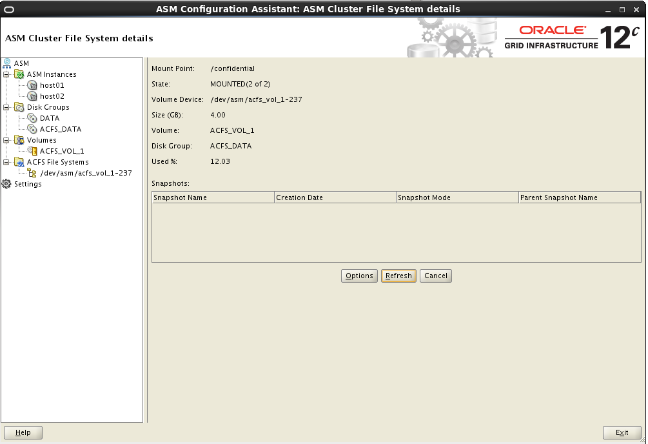Image resolution: width=648 pixels, height=444 pixels.
Task: Open Help
Action: pyautogui.click(x=23, y=432)
